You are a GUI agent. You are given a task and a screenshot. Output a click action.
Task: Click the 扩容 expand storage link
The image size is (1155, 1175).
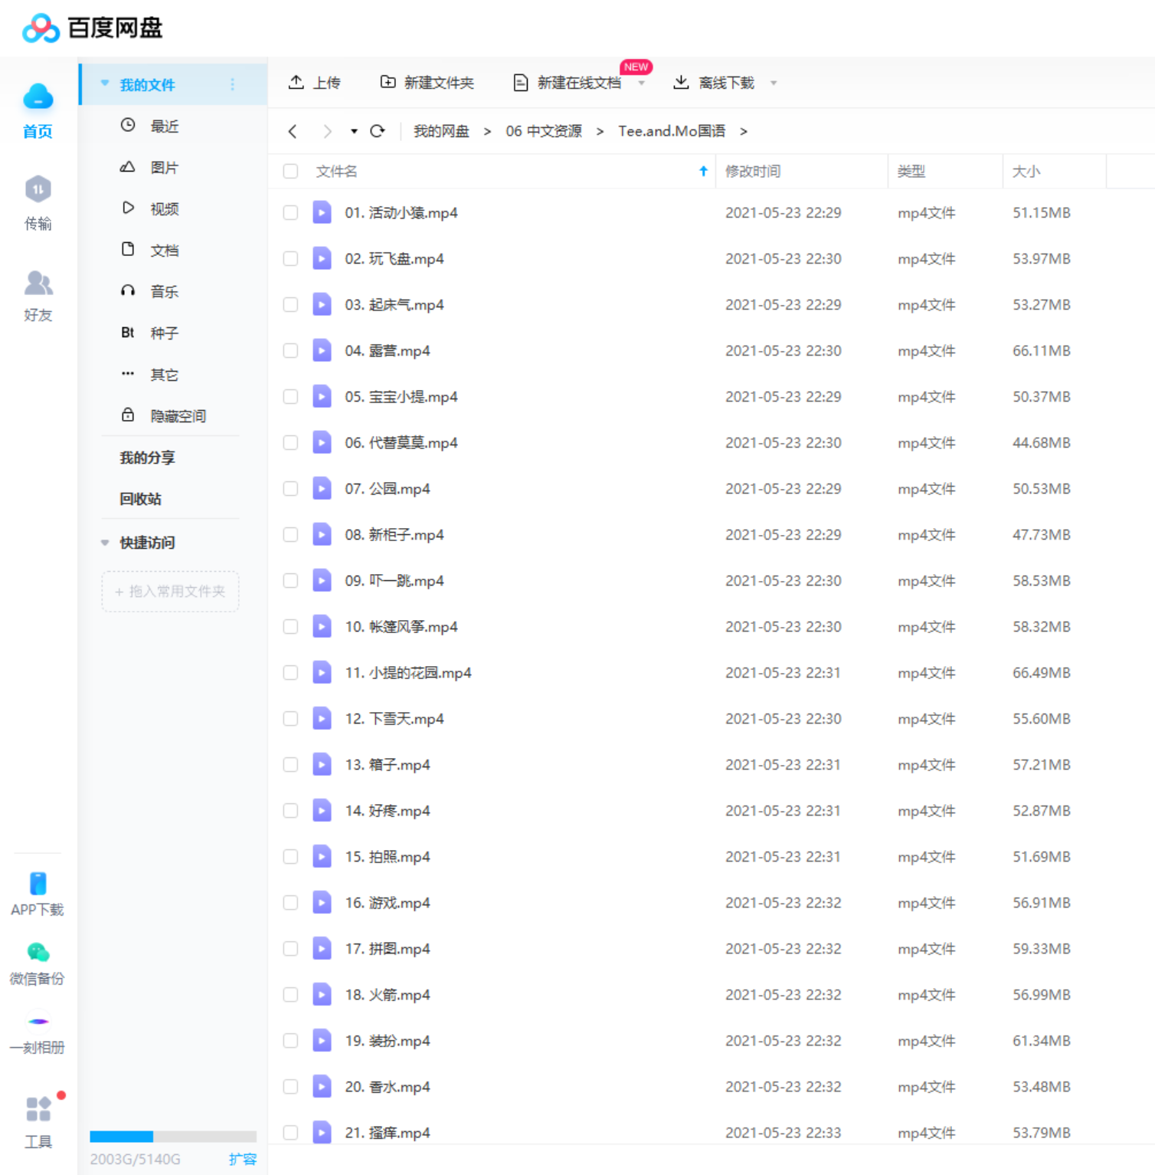click(242, 1159)
